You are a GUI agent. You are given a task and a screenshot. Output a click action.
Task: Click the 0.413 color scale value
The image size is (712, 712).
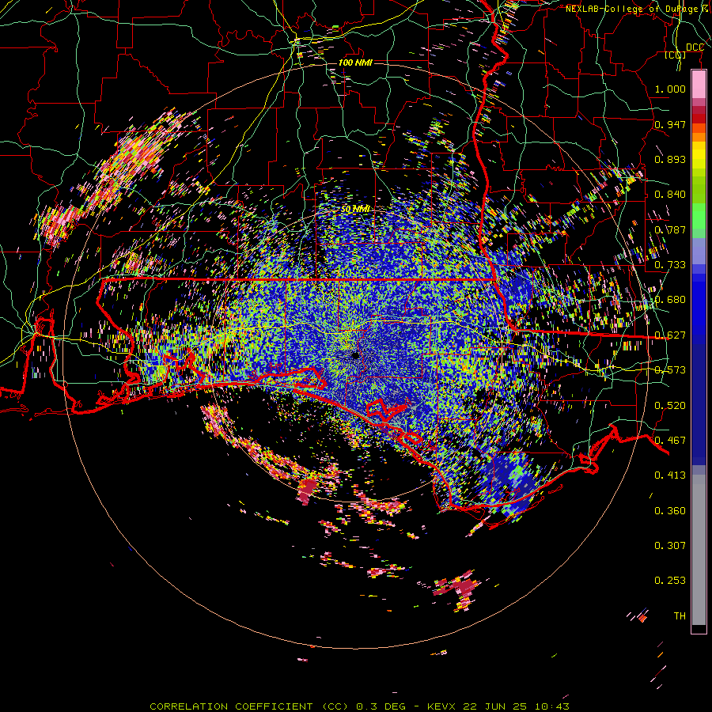(670, 475)
